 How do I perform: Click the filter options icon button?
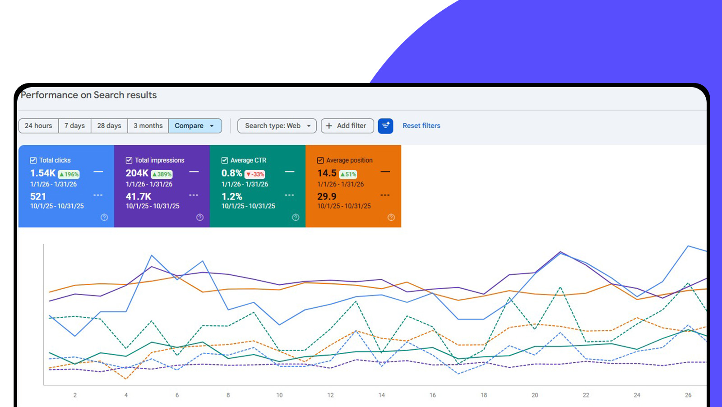pyautogui.click(x=385, y=126)
